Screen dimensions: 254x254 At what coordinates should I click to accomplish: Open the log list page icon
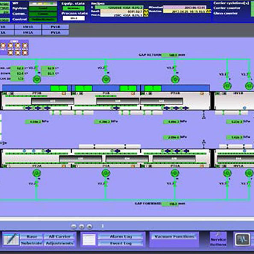tap(89, 239)
